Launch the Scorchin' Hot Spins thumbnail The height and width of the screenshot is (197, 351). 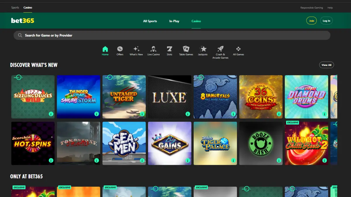click(x=33, y=143)
